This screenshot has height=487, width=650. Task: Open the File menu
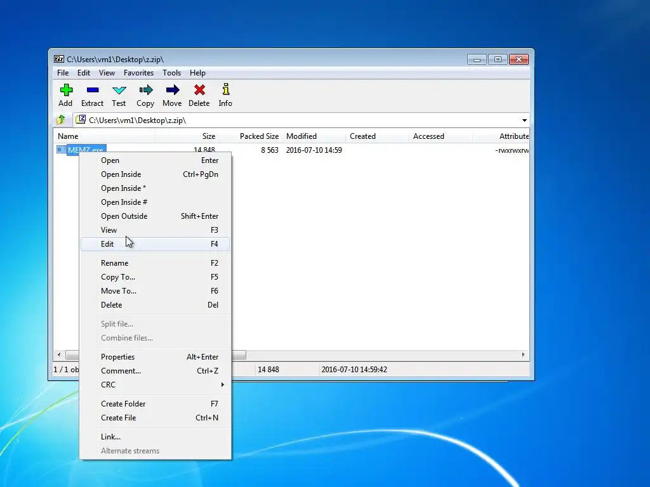click(63, 73)
